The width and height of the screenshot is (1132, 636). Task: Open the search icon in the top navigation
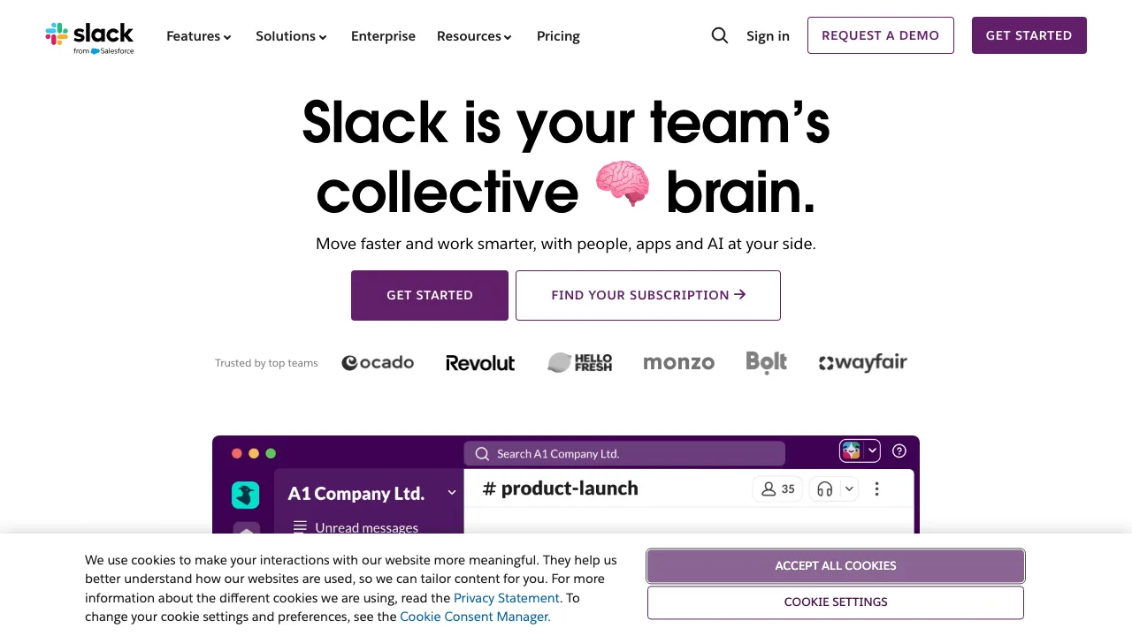[719, 35]
